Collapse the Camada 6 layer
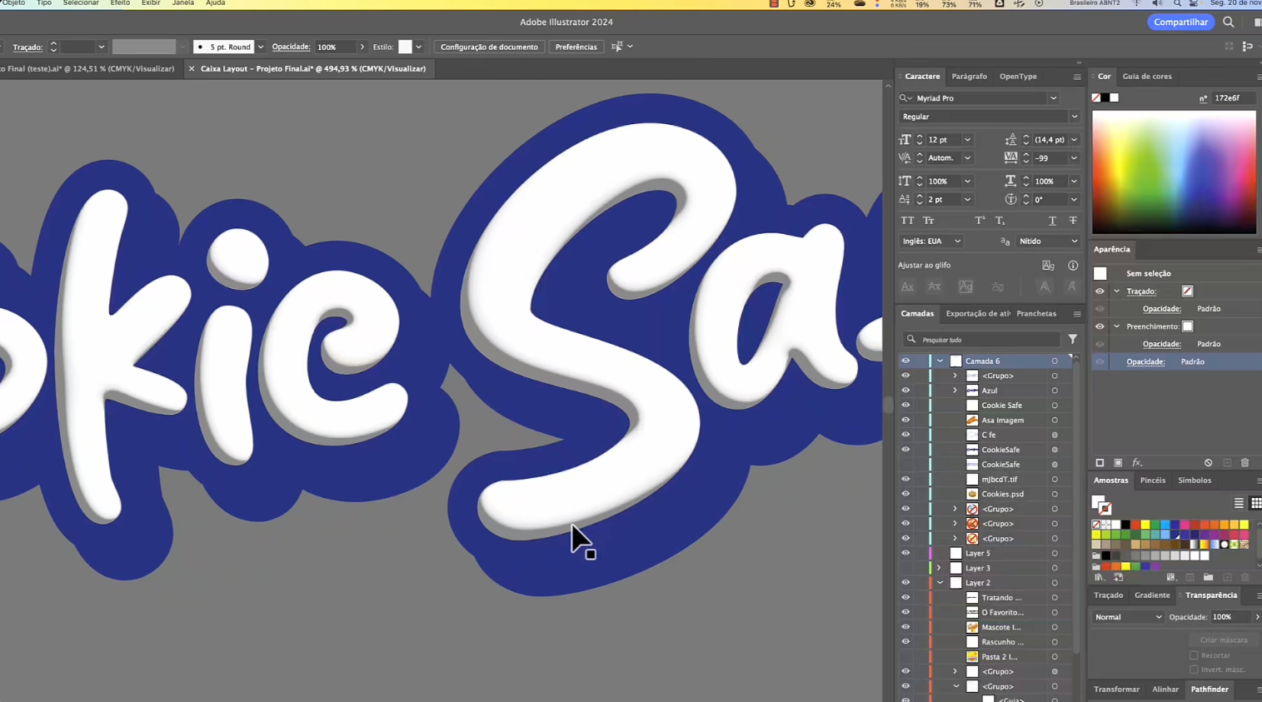The image size is (1262, 702). (x=940, y=361)
